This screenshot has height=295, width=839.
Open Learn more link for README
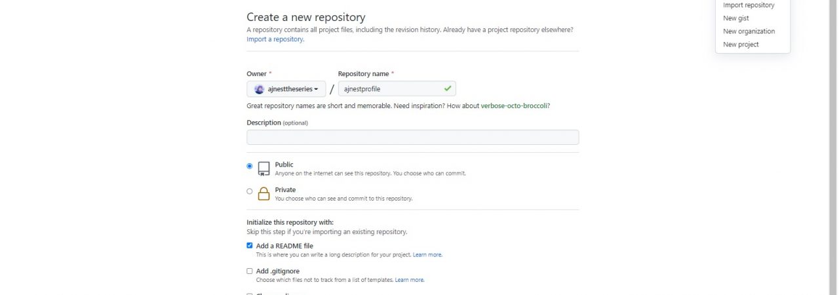(x=427, y=254)
